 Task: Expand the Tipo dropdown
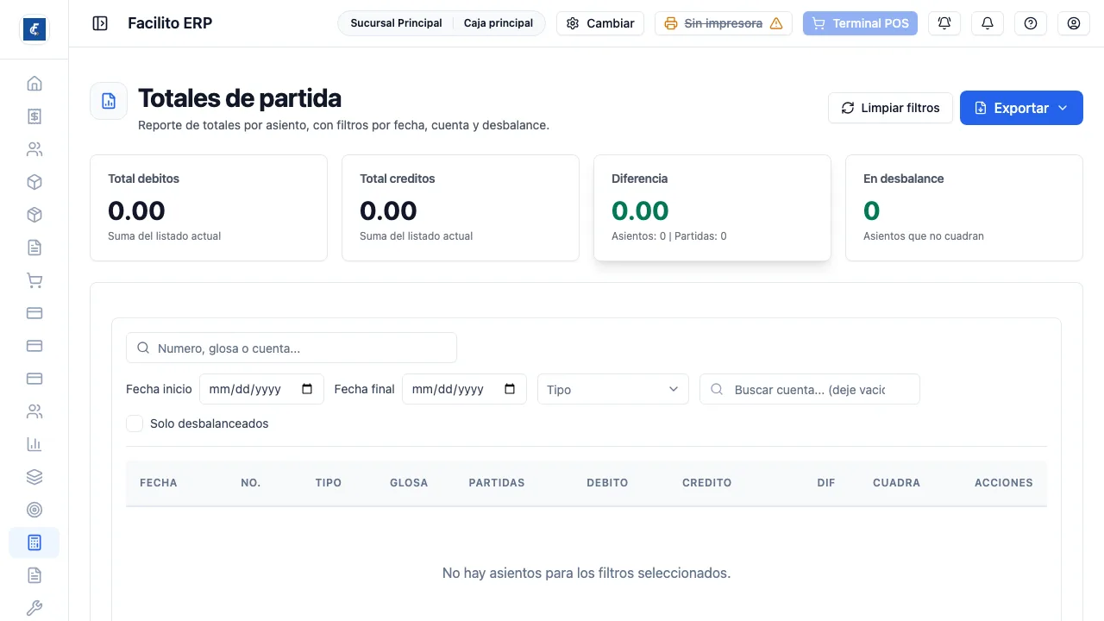(613, 389)
